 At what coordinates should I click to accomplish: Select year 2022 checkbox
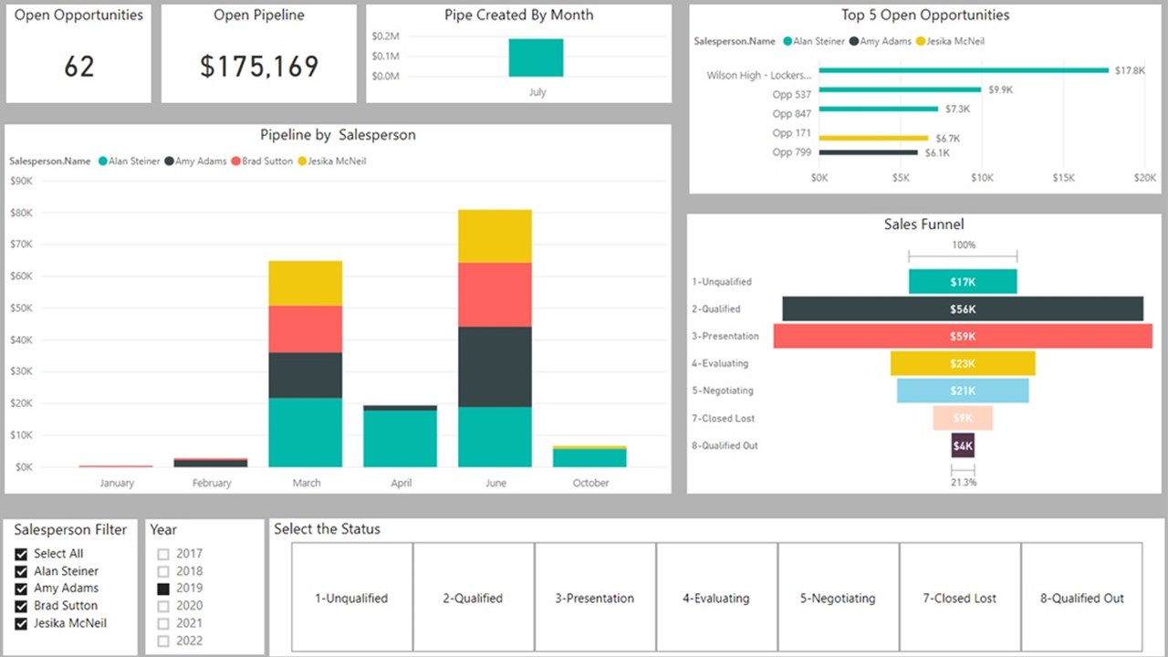click(x=163, y=641)
